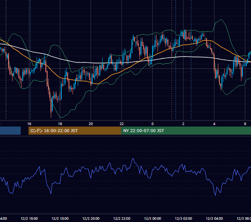Click the NY 22:00-07:00 JST session bar
251x222 pixels.
pos(186,131)
